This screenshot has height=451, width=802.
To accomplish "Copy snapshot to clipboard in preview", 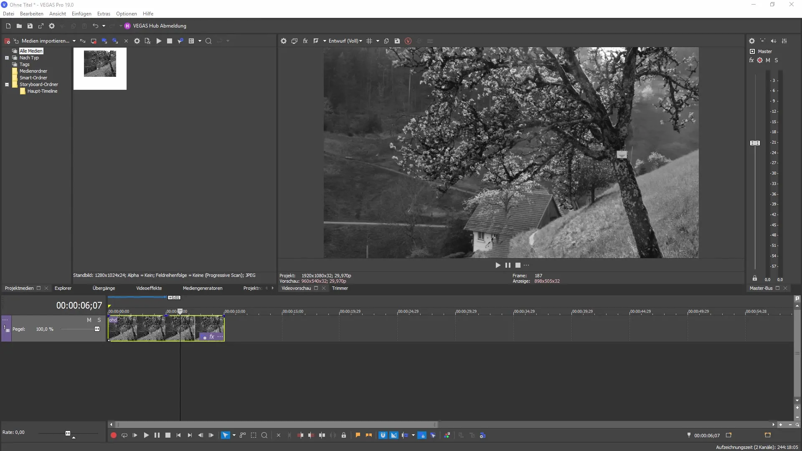I will point(386,41).
